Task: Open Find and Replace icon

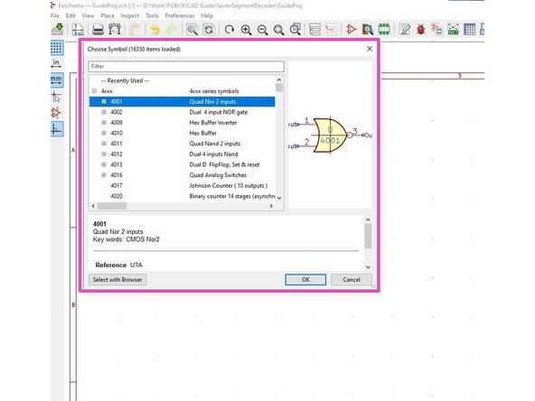Action: coord(209,29)
